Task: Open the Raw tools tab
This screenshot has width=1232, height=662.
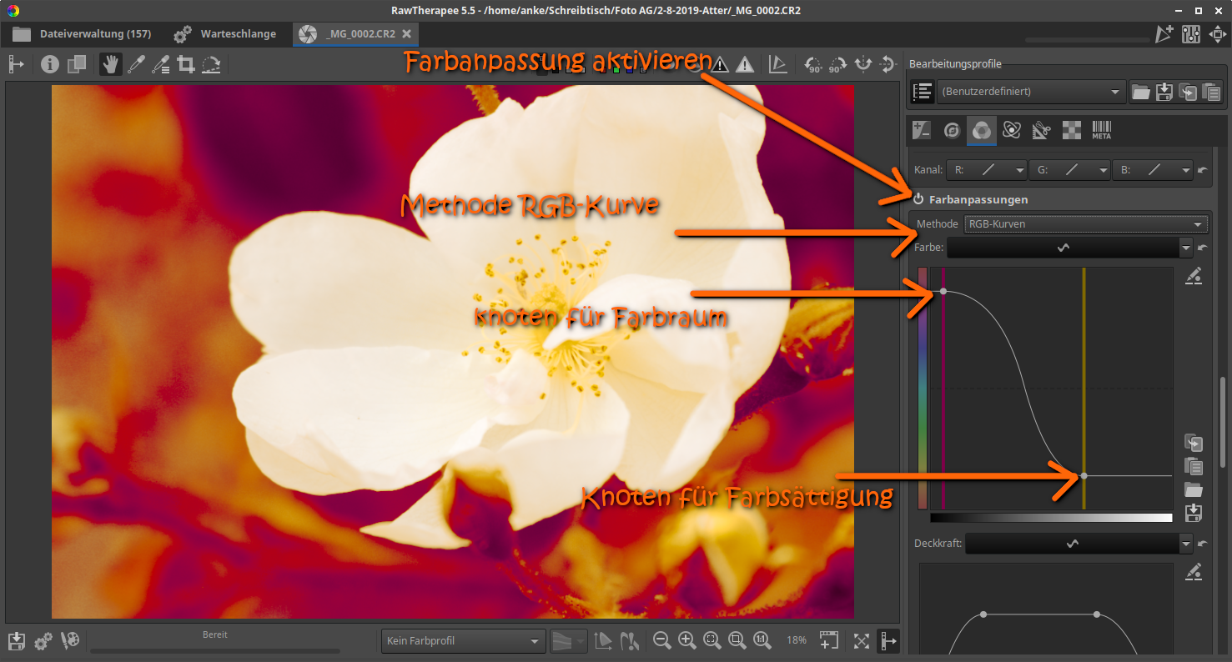Action: click(1072, 130)
